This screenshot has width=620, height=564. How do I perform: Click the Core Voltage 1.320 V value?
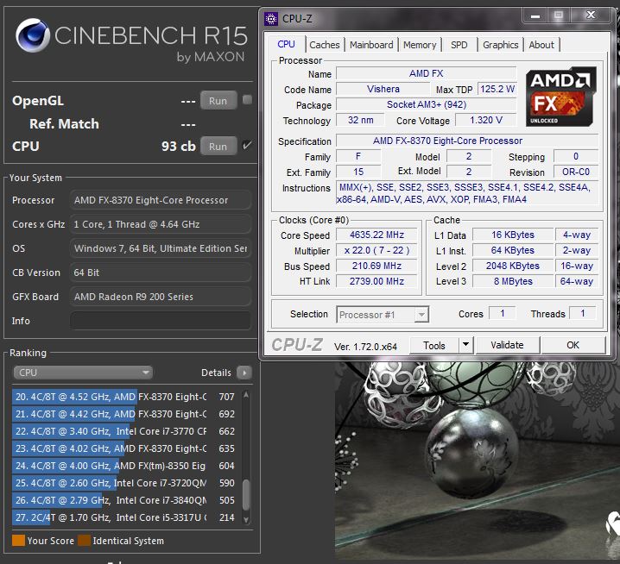coord(486,120)
